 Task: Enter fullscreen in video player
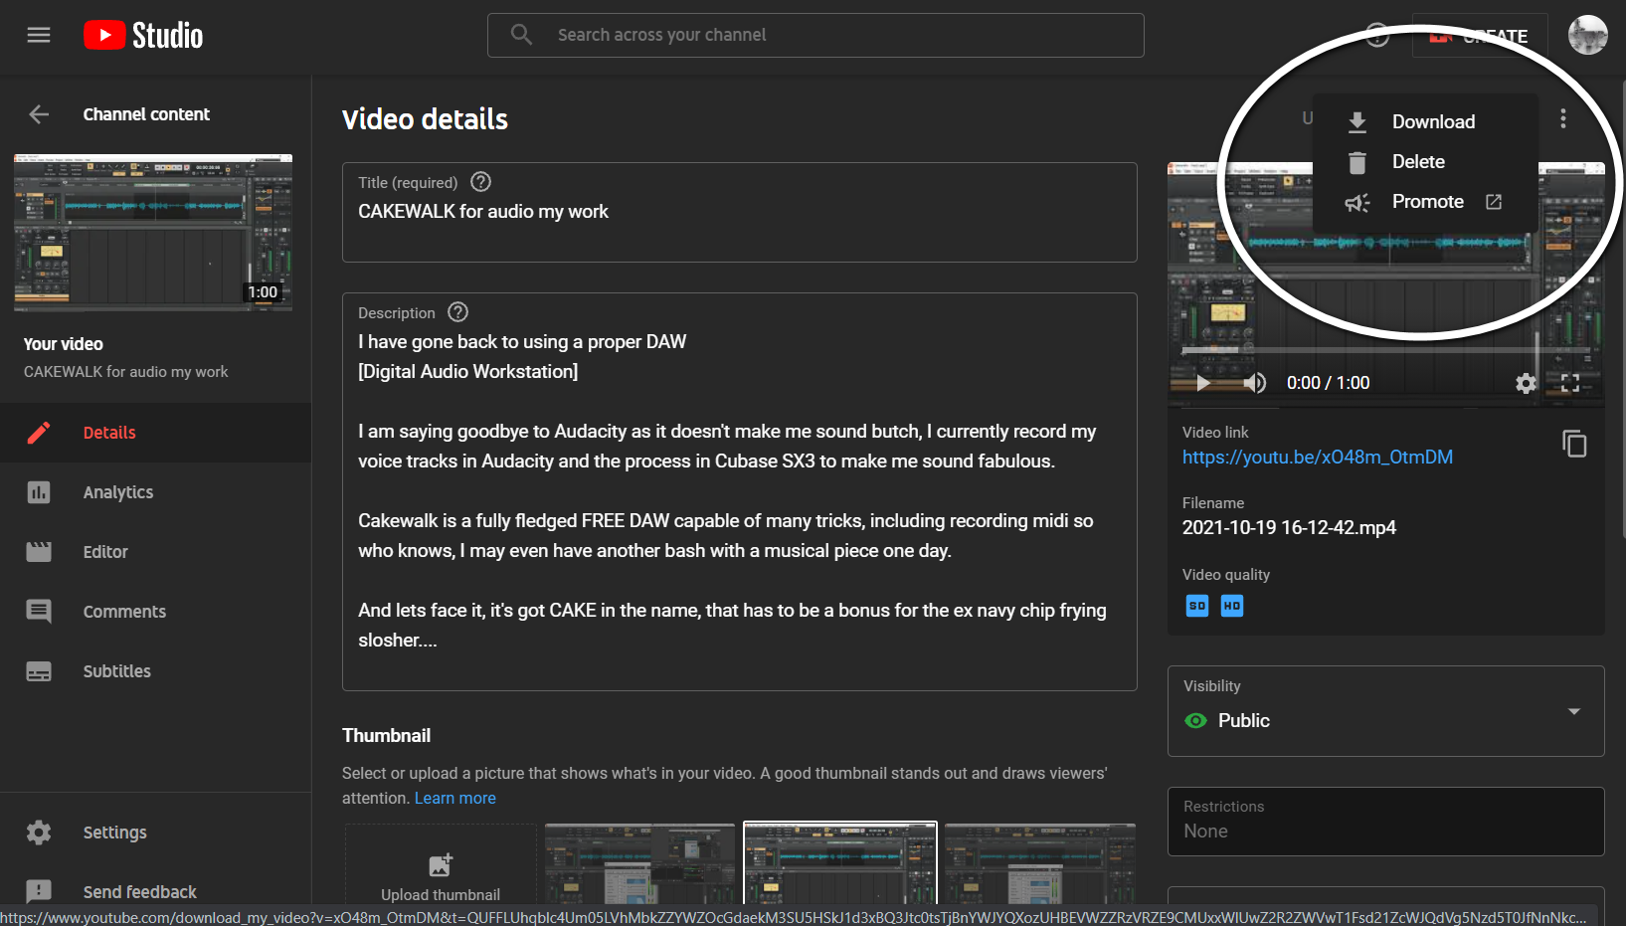1570,383
